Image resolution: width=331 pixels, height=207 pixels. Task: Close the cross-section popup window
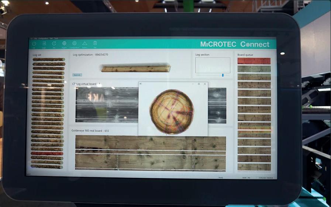pos(205,84)
